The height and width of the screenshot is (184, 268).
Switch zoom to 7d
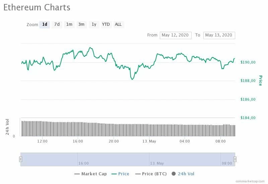(x=57, y=24)
